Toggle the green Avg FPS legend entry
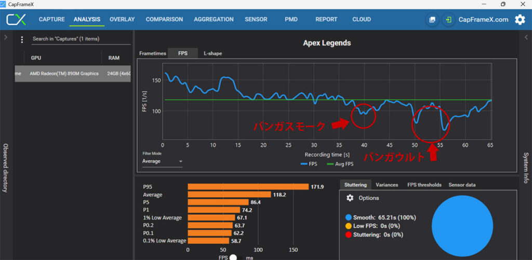Image resolution: width=532 pixels, height=260 pixels. point(341,165)
